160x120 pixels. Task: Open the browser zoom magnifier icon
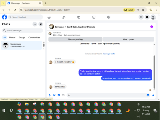pos(138,10)
